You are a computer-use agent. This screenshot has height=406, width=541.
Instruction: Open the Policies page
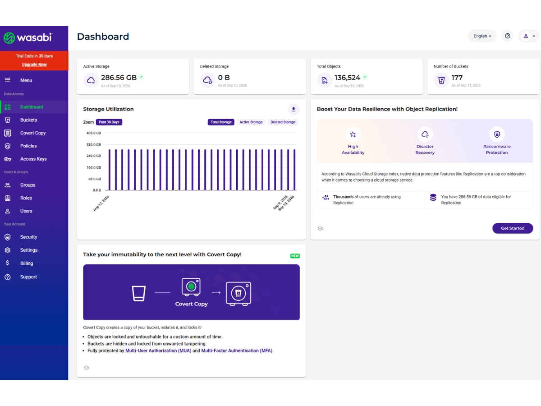[34, 146]
